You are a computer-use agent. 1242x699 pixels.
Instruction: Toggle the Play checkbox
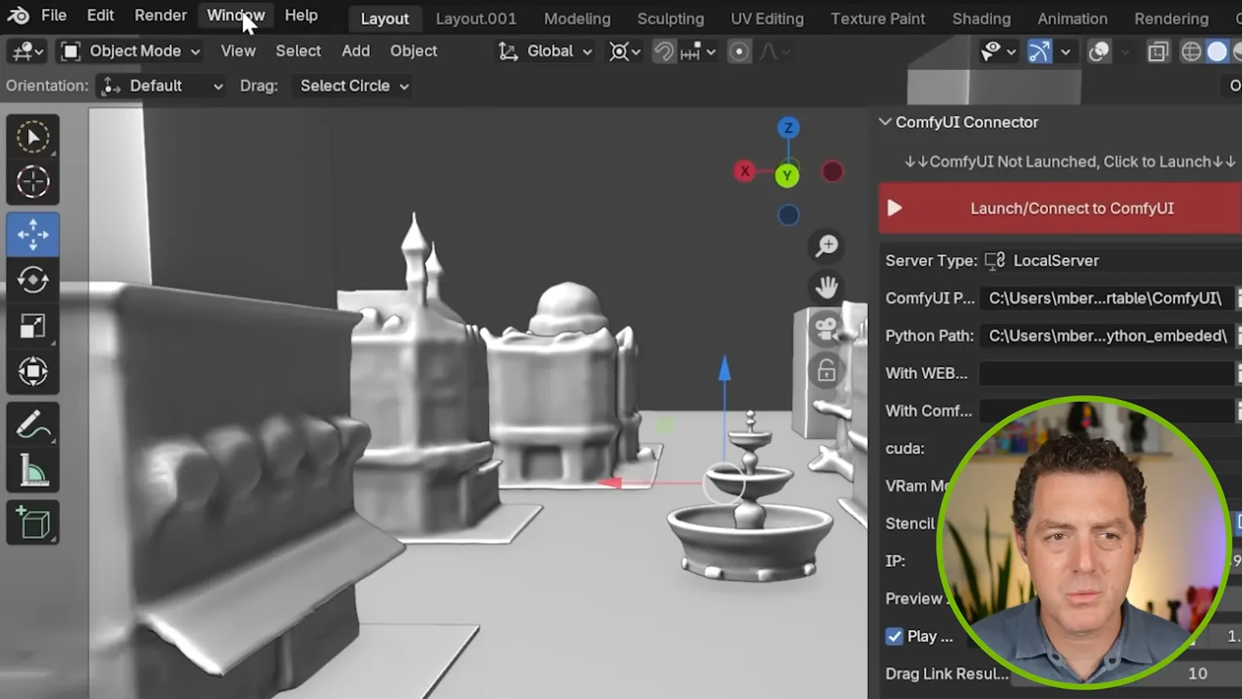(x=894, y=637)
